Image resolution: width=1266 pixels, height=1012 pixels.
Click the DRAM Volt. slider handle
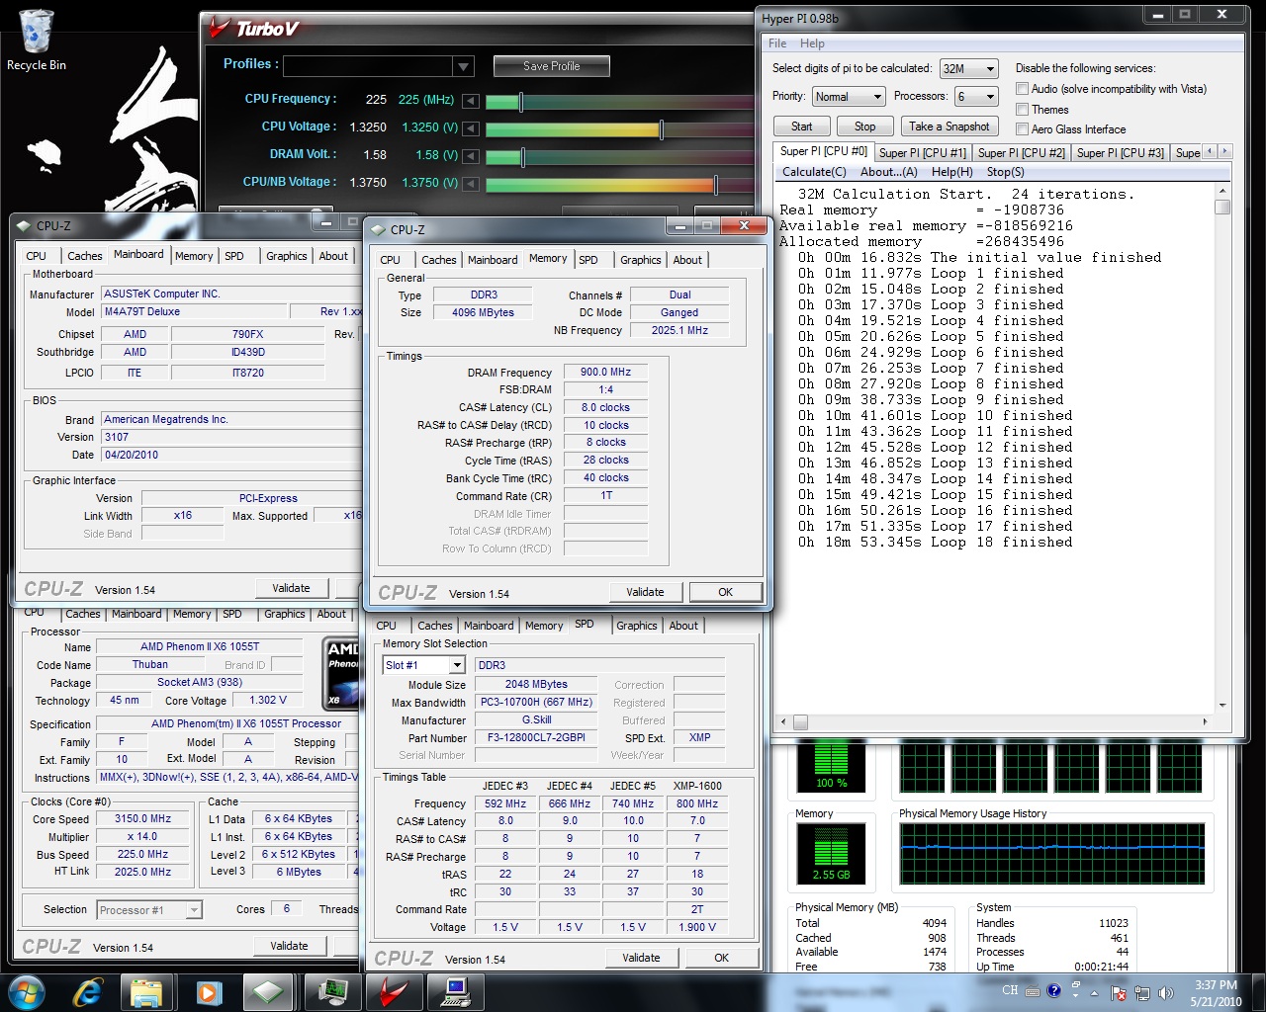click(x=523, y=157)
